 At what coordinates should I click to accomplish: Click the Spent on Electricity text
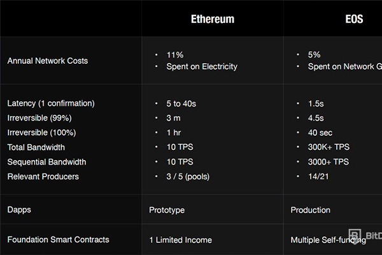[x=201, y=66]
